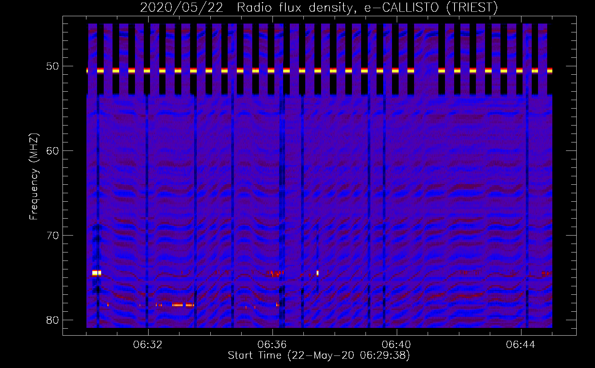Screen dimensions: 595x368
Task: Click the 06:44 time tick label
Action: pyautogui.click(x=521, y=345)
